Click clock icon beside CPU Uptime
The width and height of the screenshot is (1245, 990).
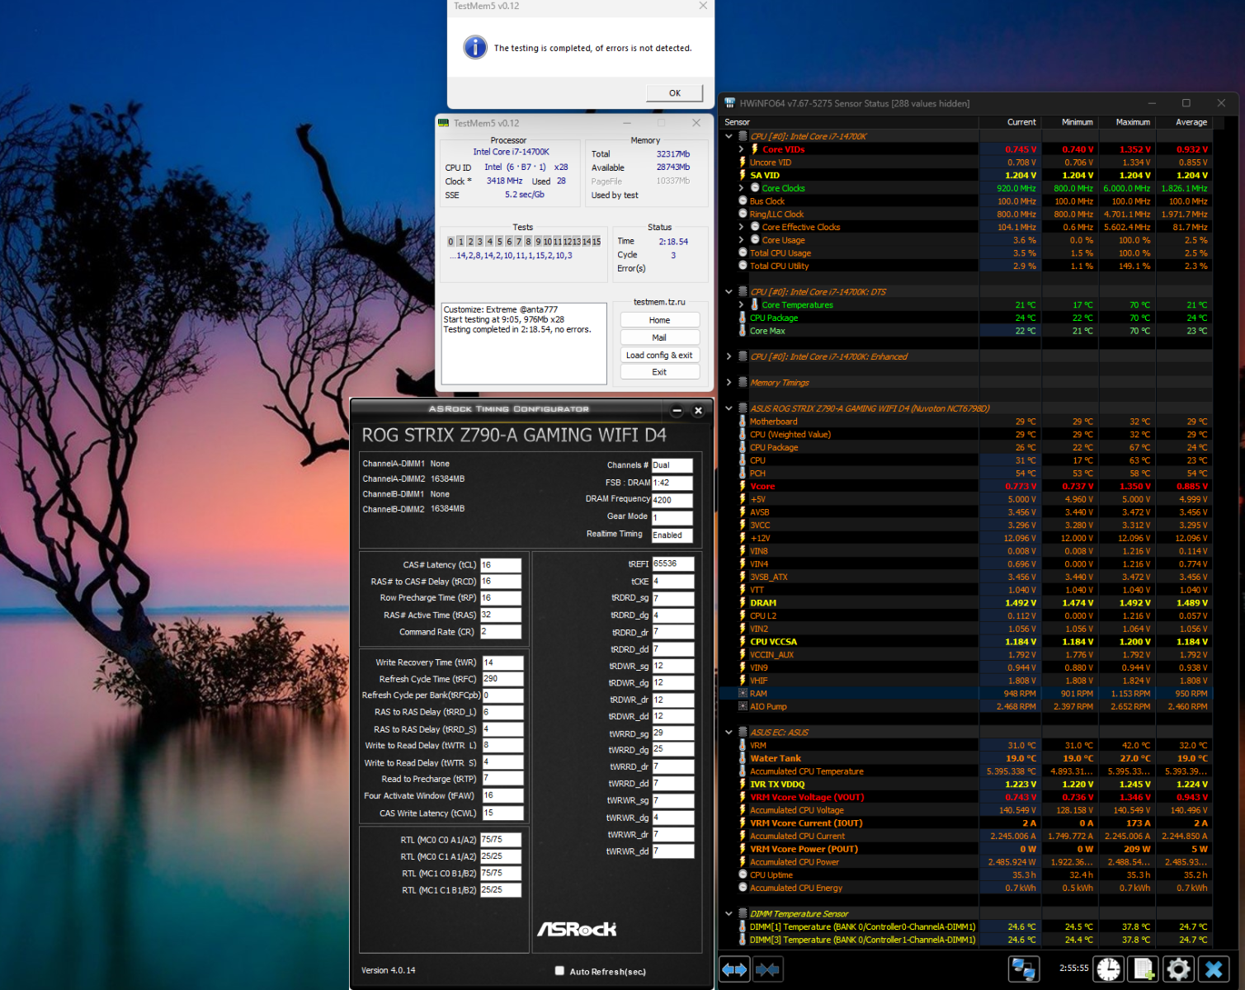(x=743, y=874)
